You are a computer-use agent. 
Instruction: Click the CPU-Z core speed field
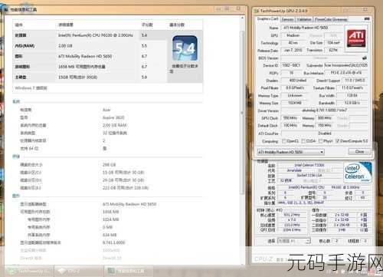[x=292, y=215]
